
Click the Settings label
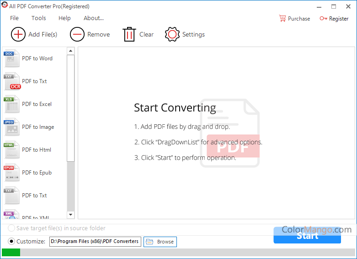coord(193,34)
